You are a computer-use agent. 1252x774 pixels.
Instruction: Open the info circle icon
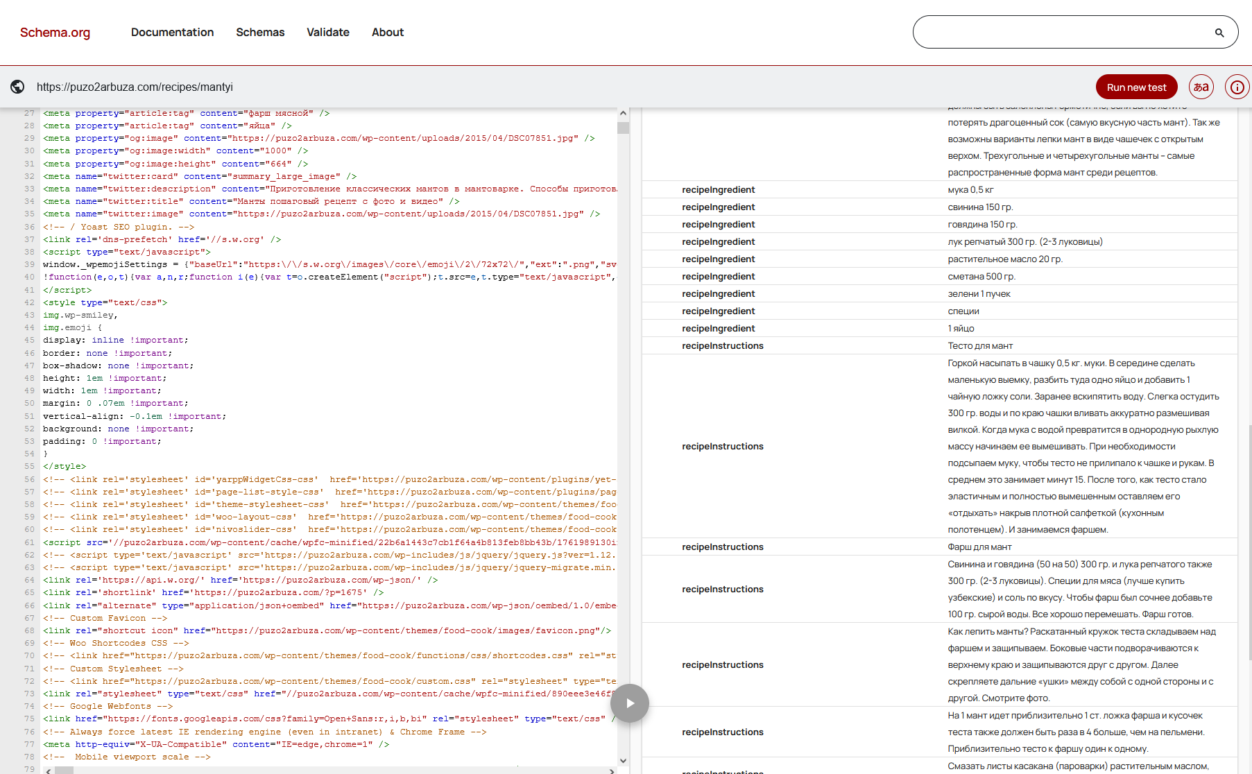click(1237, 87)
